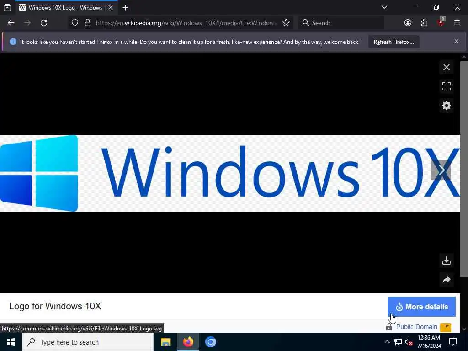Image resolution: width=468 pixels, height=351 pixels.
Task: Show next image with right chevron
Action: pyautogui.click(x=441, y=170)
